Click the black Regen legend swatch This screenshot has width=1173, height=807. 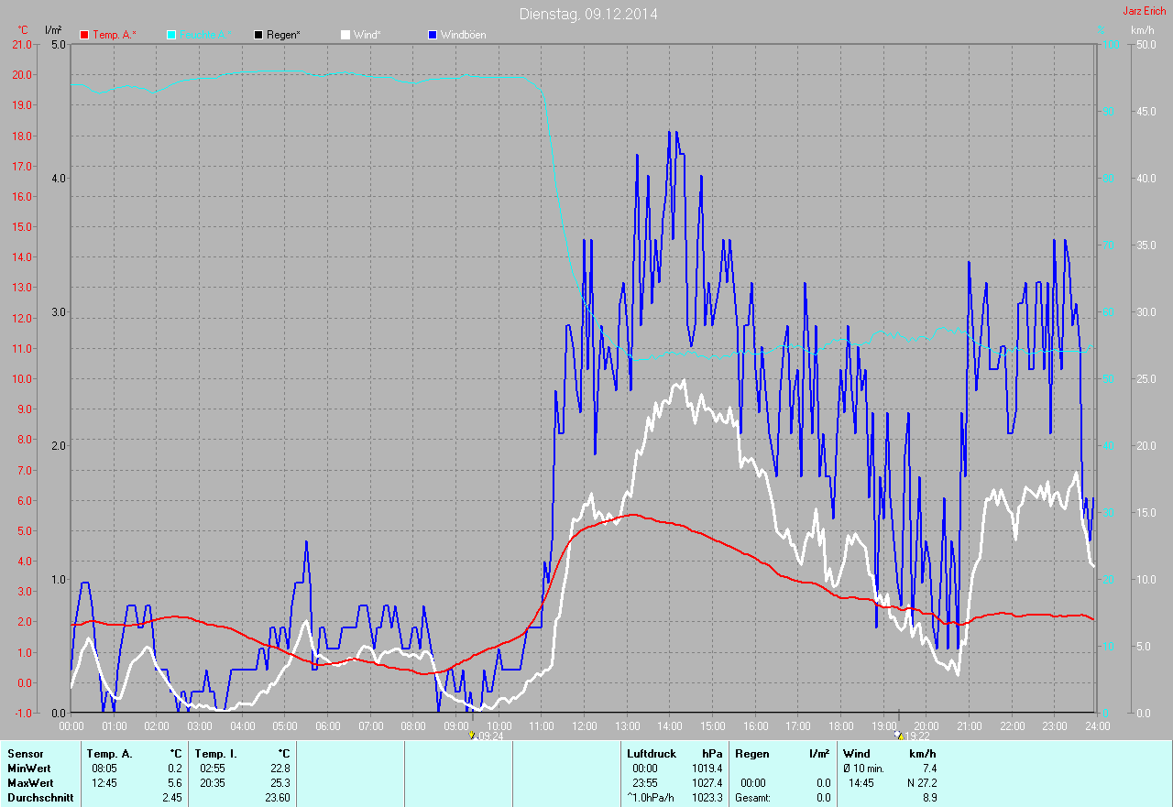[258, 35]
